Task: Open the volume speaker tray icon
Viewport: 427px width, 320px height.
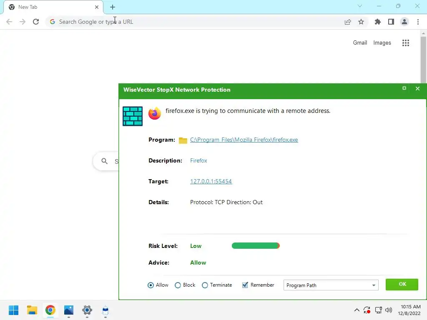Action: [389, 310]
